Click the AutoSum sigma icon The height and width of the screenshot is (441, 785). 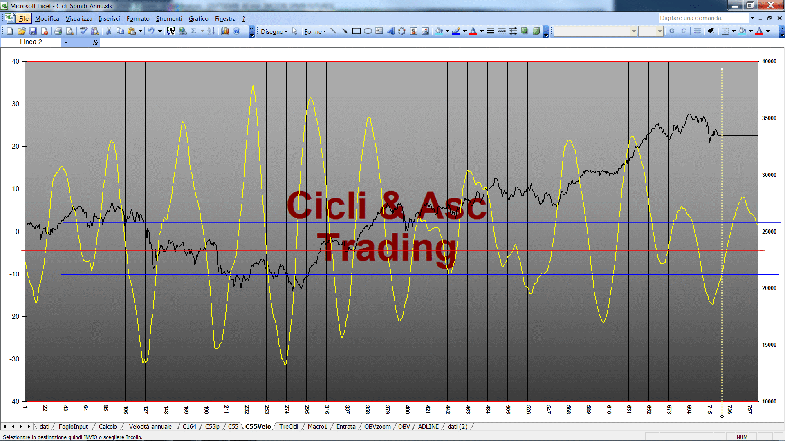tap(194, 31)
